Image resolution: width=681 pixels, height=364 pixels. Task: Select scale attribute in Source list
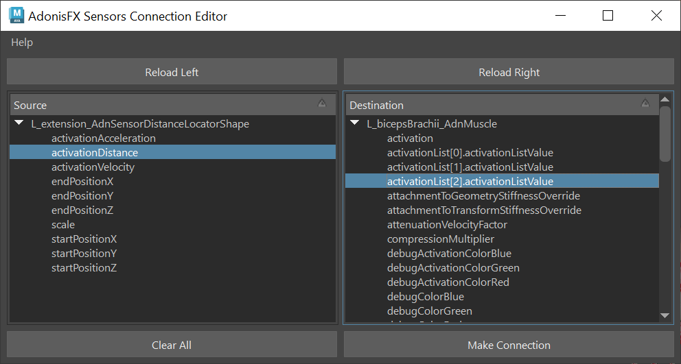(63, 225)
